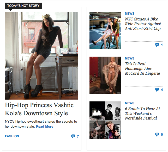Open the Northside Festival bands thumbnail
This screenshot has width=168, height=152.
click(x=105, y=120)
